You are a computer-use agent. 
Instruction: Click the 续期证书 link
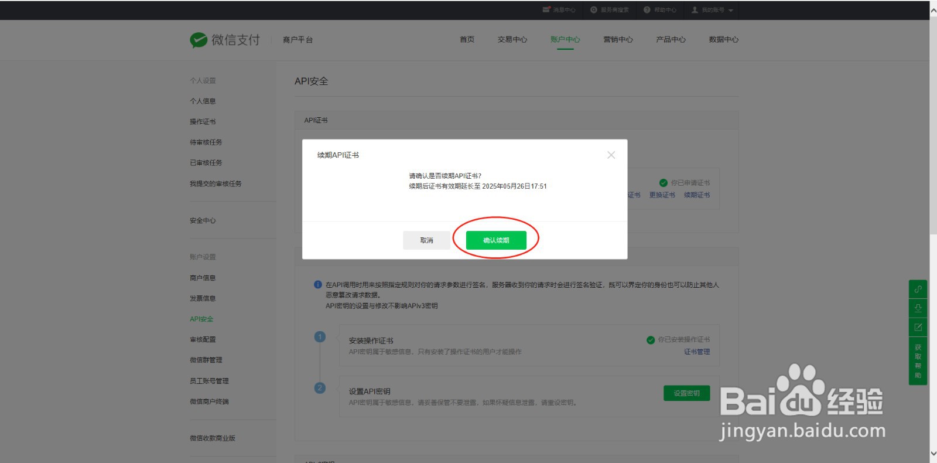(x=697, y=195)
